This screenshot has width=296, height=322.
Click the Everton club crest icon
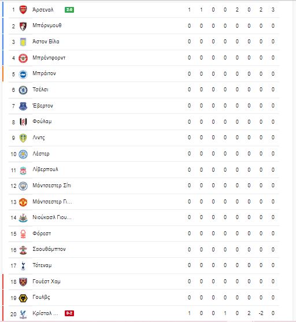(23, 106)
